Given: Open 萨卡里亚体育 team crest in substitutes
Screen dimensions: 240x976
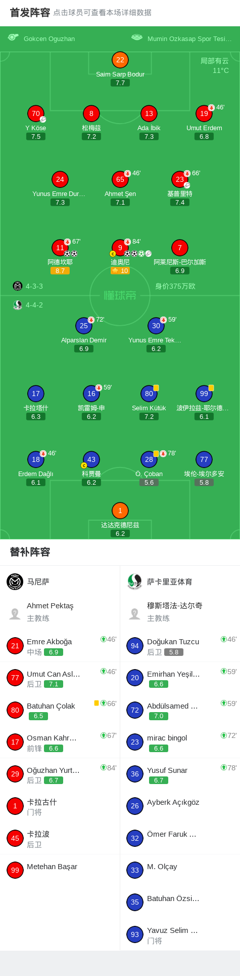Looking at the screenshot, I should tap(135, 582).
